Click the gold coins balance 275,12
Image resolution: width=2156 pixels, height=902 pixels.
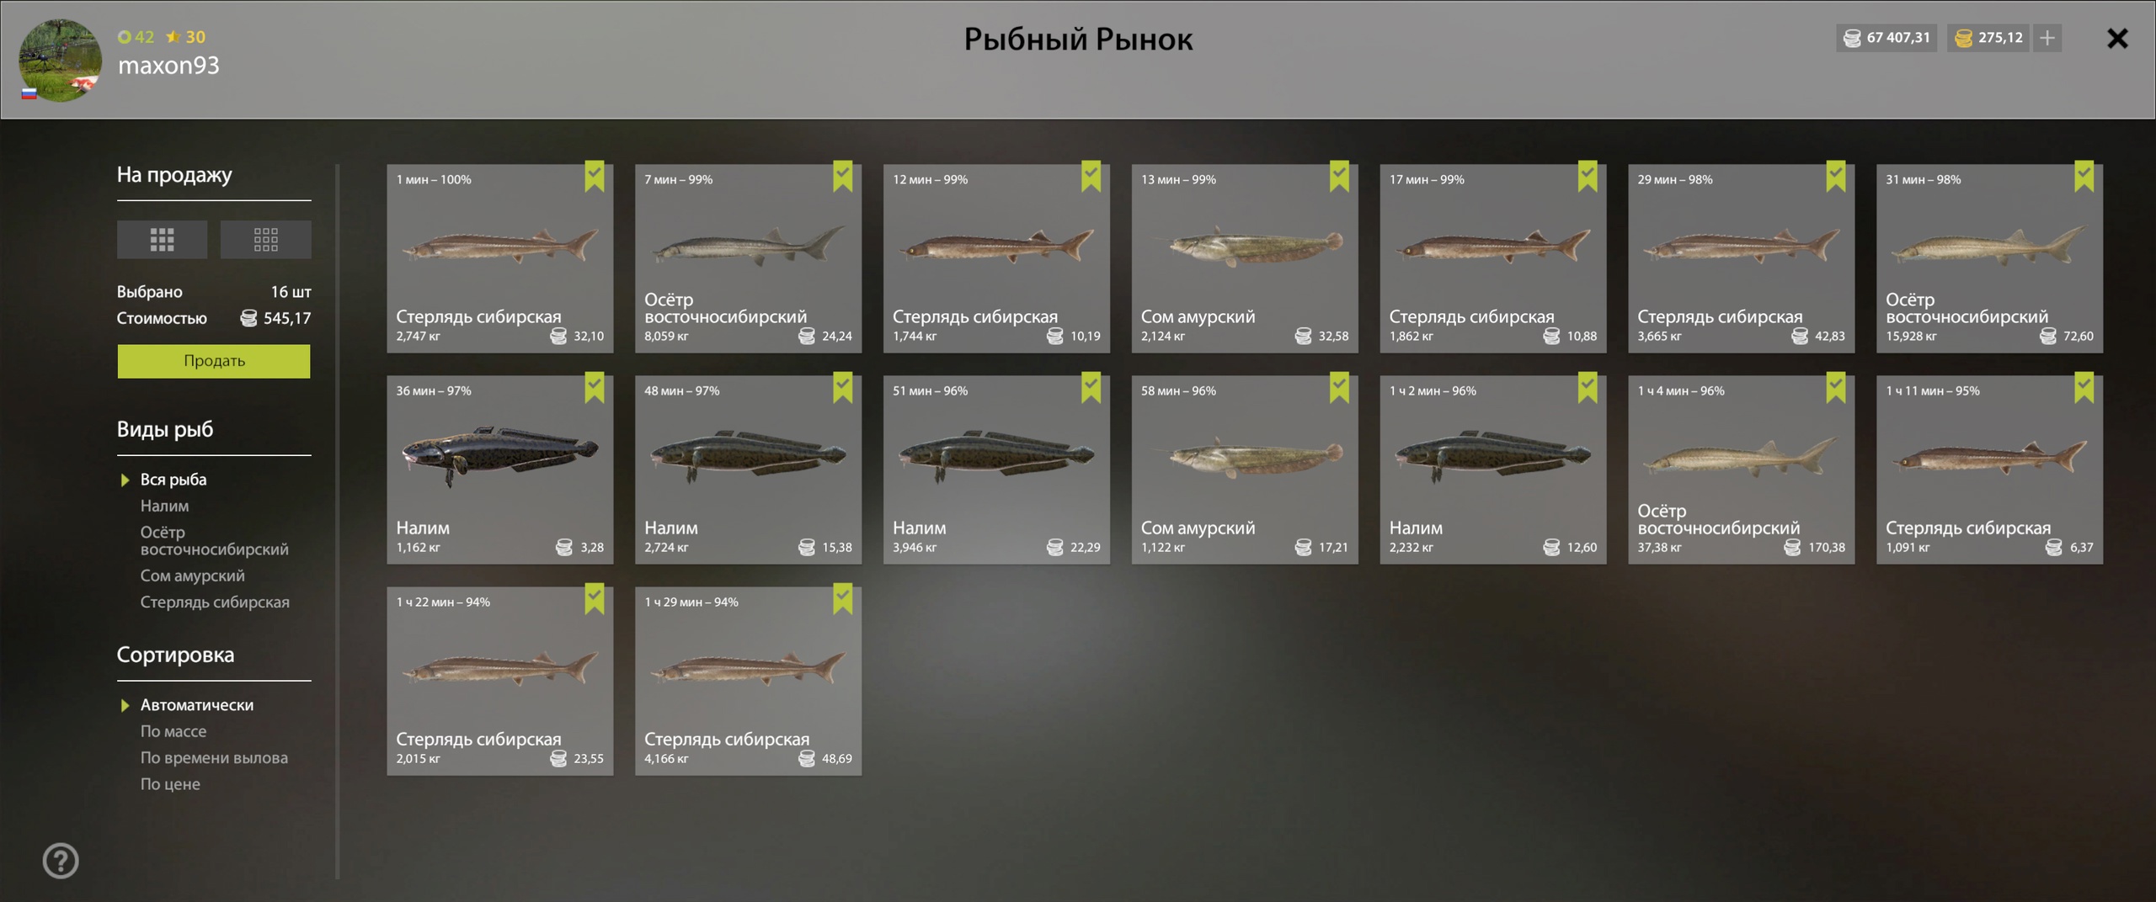click(x=1988, y=38)
